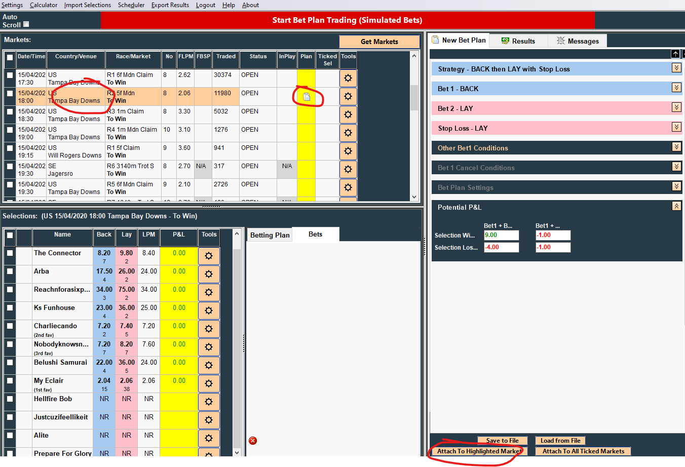This screenshot has width=685, height=467.
Task: Expand the Bet 1 - BACK section
Action: (676, 88)
